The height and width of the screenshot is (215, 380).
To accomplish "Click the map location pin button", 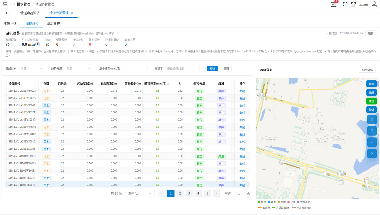I will click(372, 119).
